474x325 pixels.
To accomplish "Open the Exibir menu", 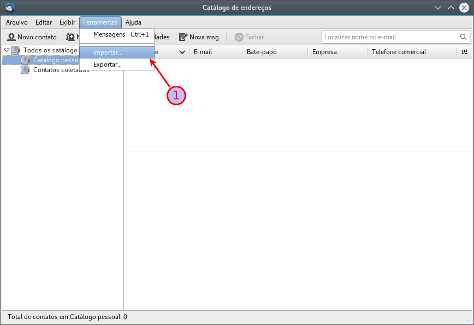I will pyautogui.click(x=67, y=22).
